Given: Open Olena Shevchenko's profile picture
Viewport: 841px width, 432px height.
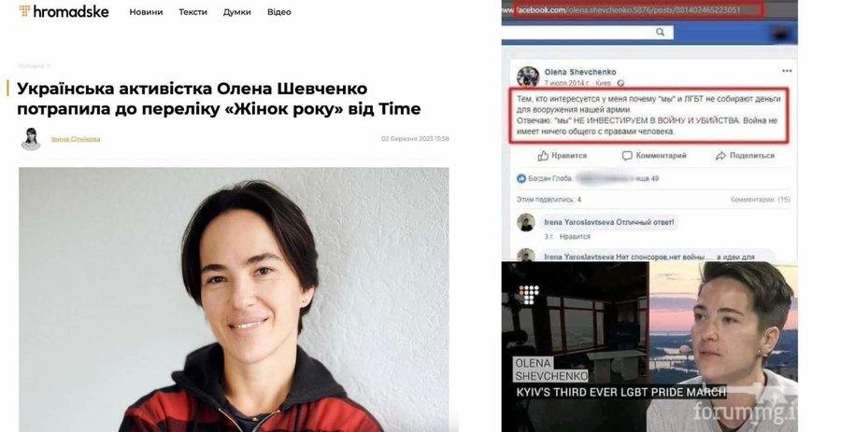Looking at the screenshot, I should [528, 77].
